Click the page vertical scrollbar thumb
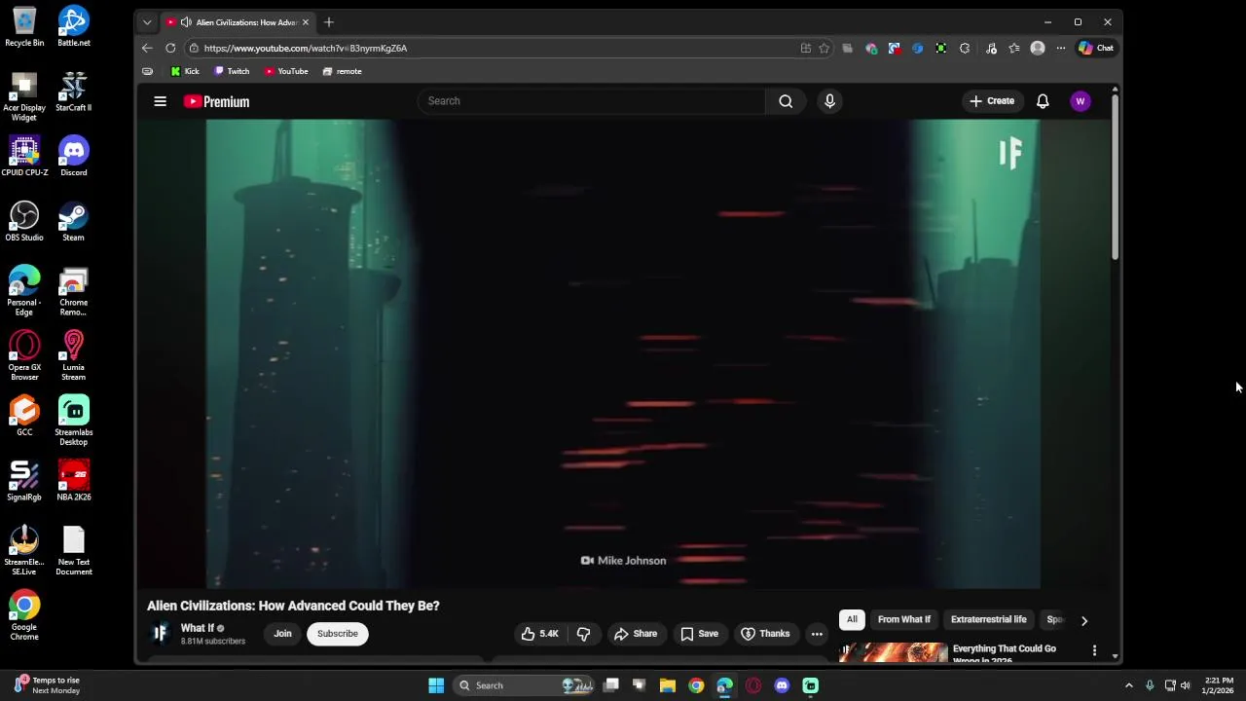The image size is (1246, 701). [x=1115, y=177]
